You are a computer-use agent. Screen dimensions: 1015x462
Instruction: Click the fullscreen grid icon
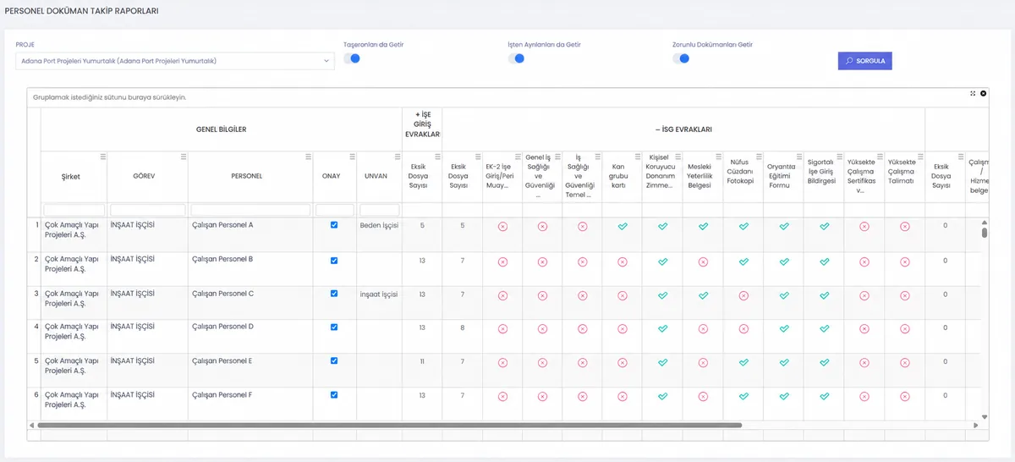point(974,93)
